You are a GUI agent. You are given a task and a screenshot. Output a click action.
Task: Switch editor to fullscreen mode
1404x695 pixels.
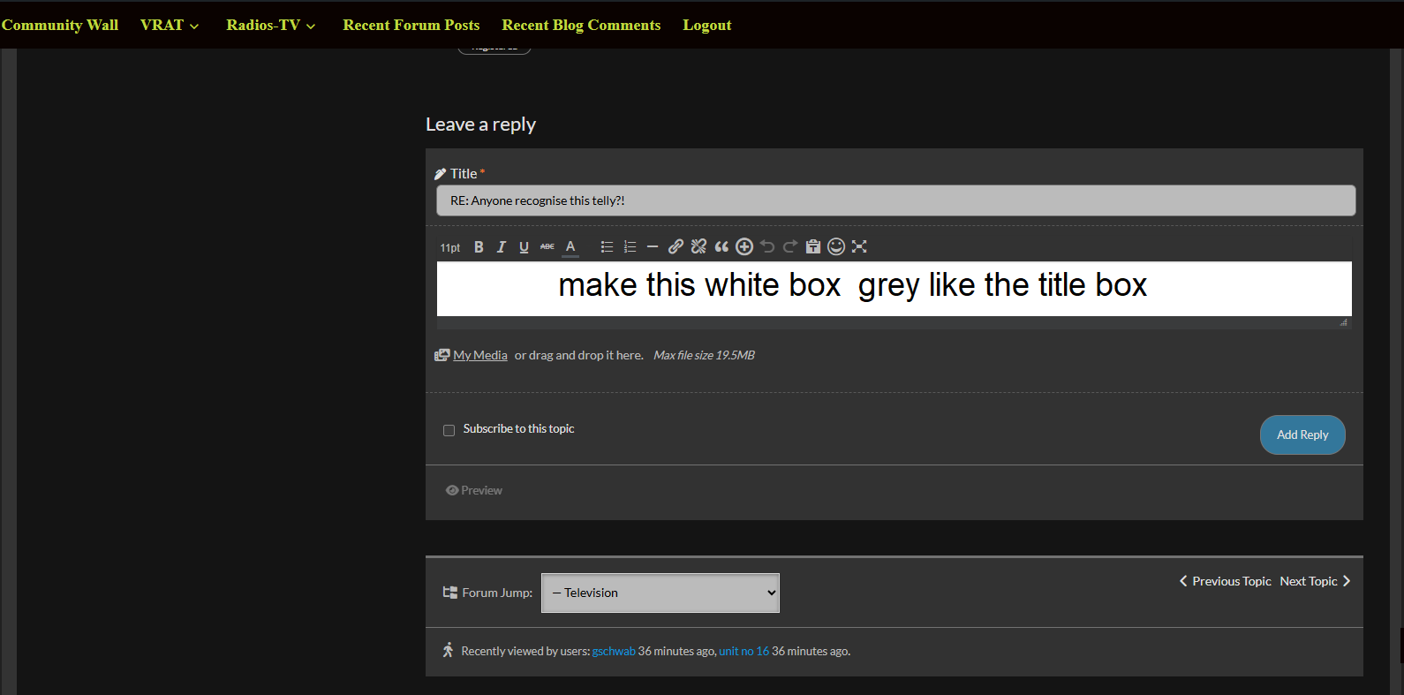point(859,246)
